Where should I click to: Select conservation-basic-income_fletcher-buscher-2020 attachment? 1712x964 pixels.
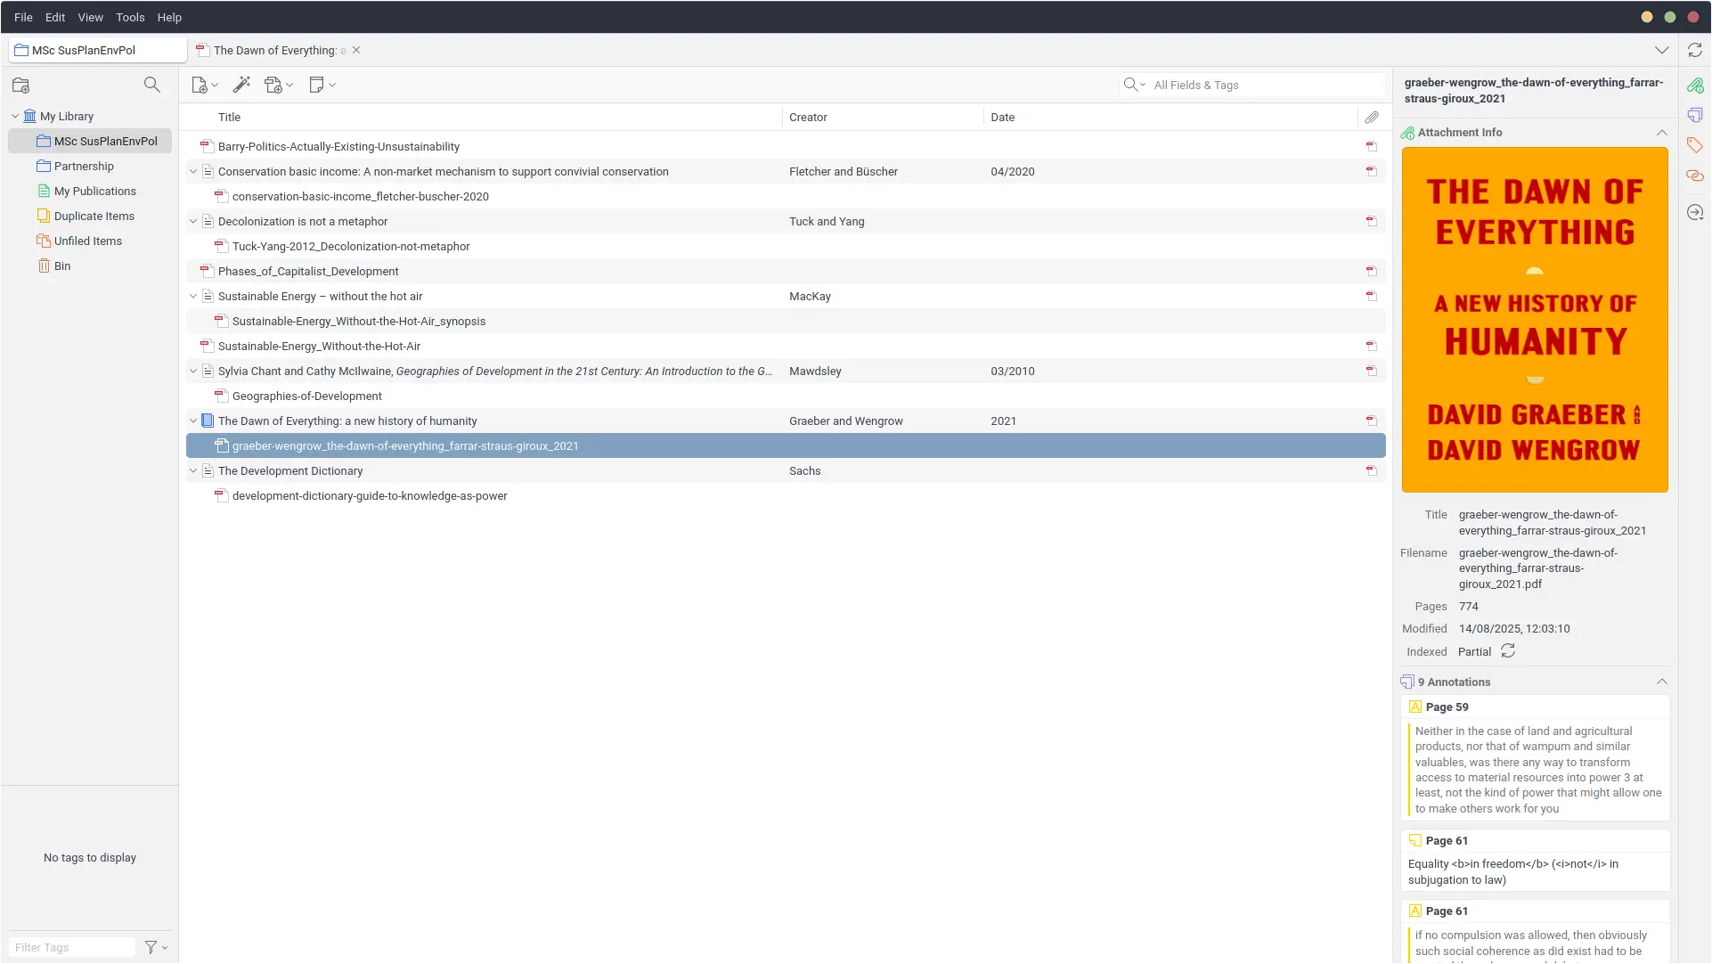coord(786,196)
